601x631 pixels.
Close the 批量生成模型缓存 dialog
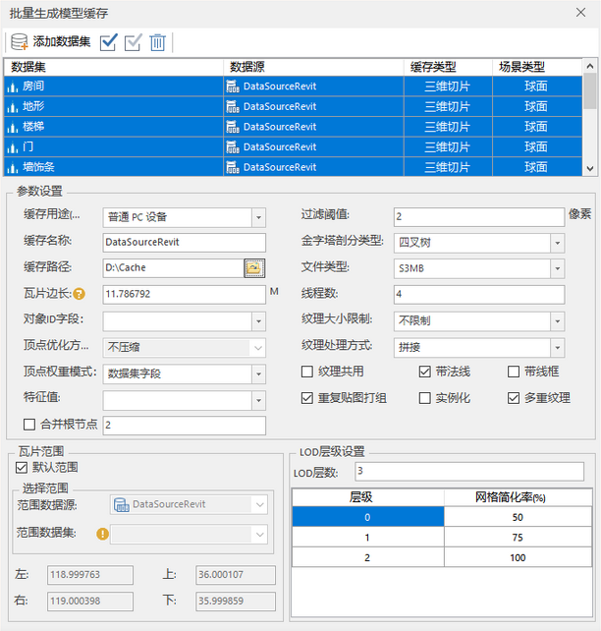pyautogui.click(x=580, y=13)
